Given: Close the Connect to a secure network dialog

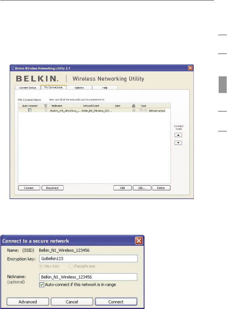Looking at the screenshot, I should click(x=139, y=241).
